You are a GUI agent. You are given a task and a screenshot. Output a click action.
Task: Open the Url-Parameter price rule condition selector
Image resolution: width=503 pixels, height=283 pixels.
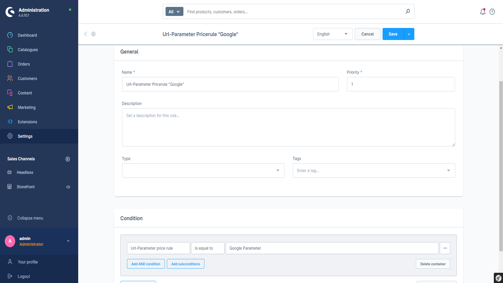158,248
